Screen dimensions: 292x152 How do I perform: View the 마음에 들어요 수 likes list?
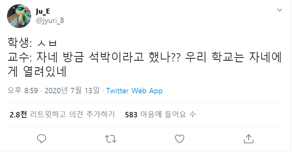pos(168,114)
